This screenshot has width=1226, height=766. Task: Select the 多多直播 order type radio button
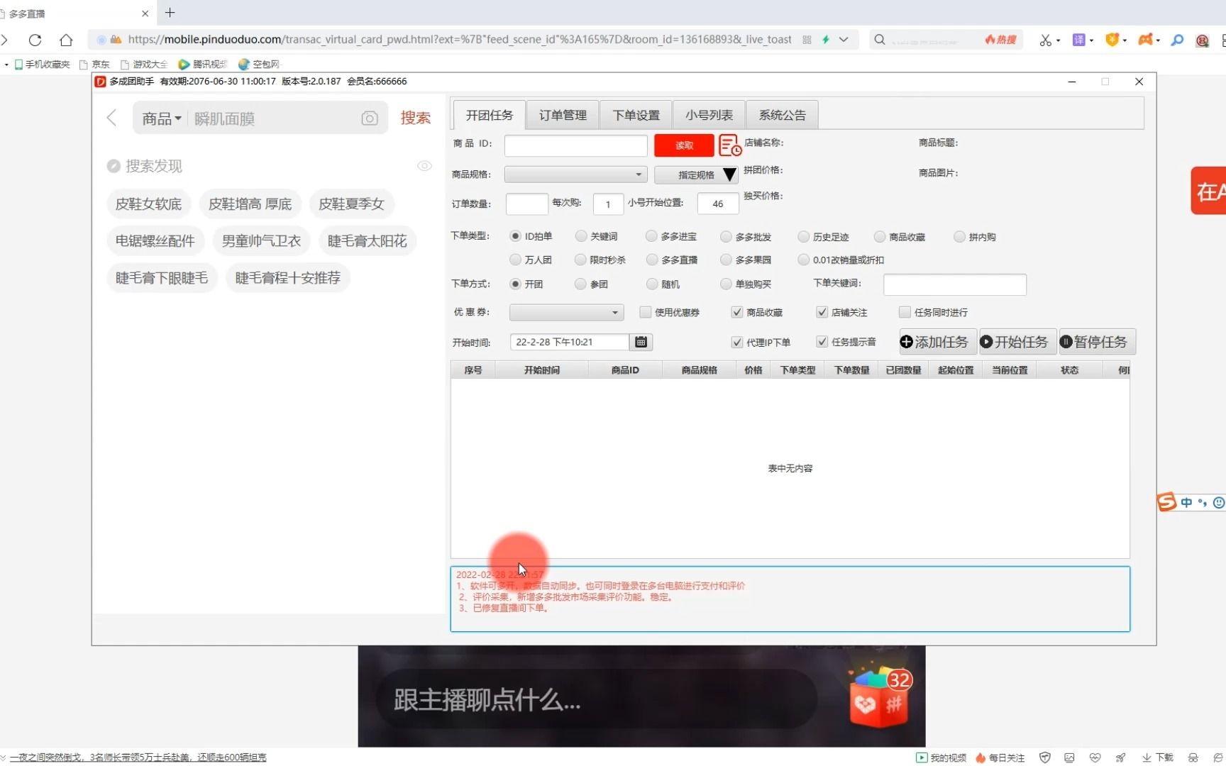tap(651, 260)
